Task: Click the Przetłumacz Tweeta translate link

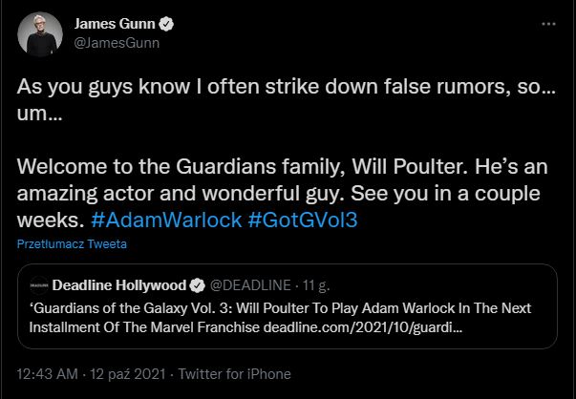Action: (x=72, y=244)
